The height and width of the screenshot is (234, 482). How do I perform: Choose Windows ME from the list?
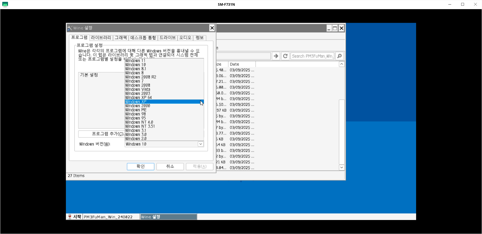(164, 110)
